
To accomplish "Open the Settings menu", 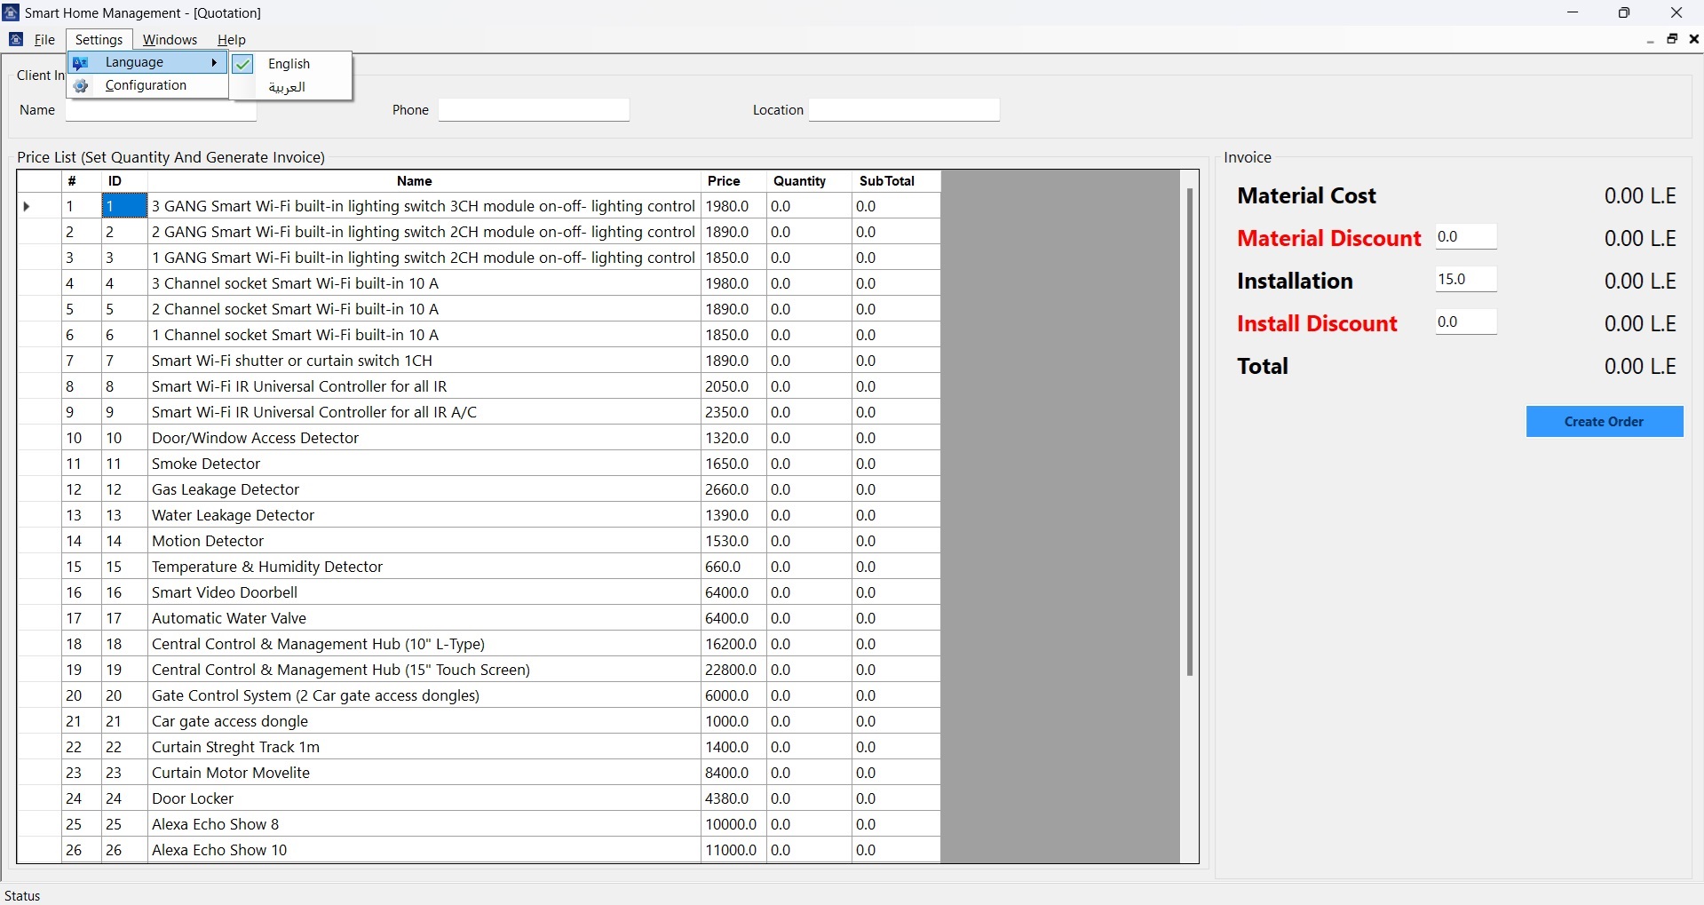I will pyautogui.click(x=99, y=40).
